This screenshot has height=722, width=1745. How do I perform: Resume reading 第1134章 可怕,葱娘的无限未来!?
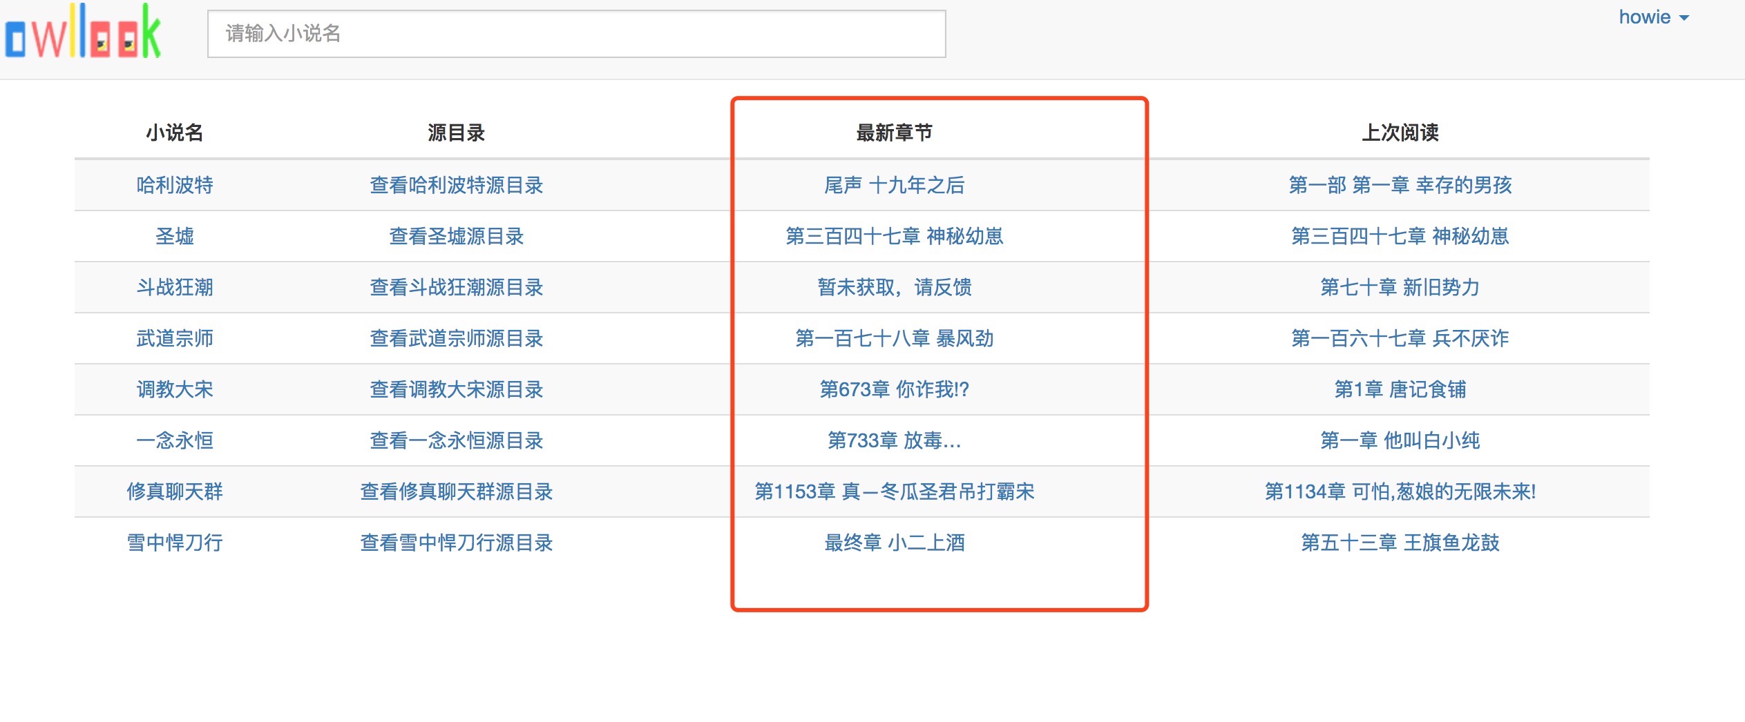coord(1400,491)
